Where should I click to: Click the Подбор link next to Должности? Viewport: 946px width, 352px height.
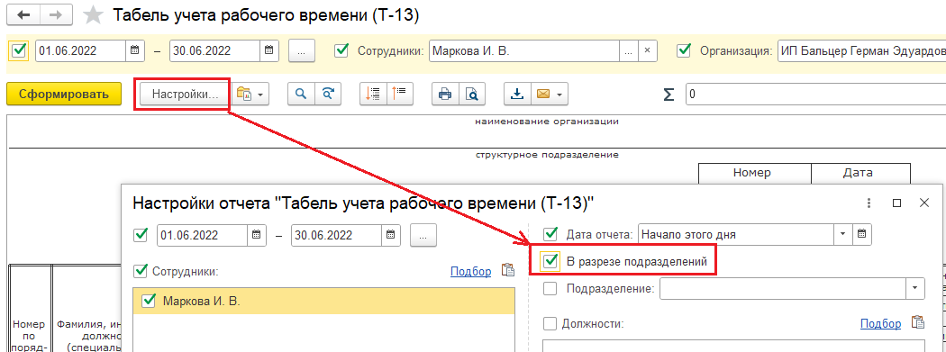pos(881,324)
